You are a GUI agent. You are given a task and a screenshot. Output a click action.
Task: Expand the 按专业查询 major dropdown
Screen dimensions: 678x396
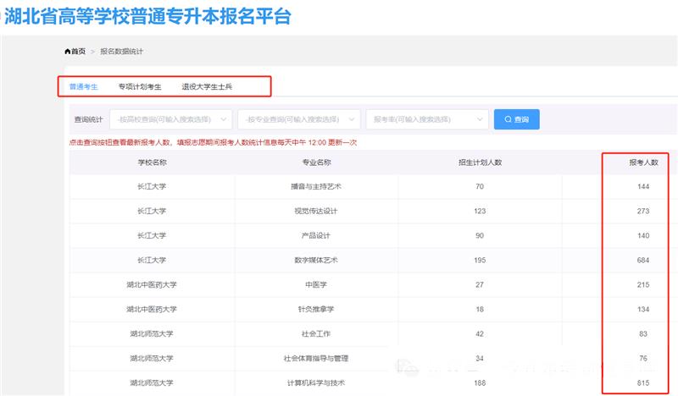click(x=299, y=119)
